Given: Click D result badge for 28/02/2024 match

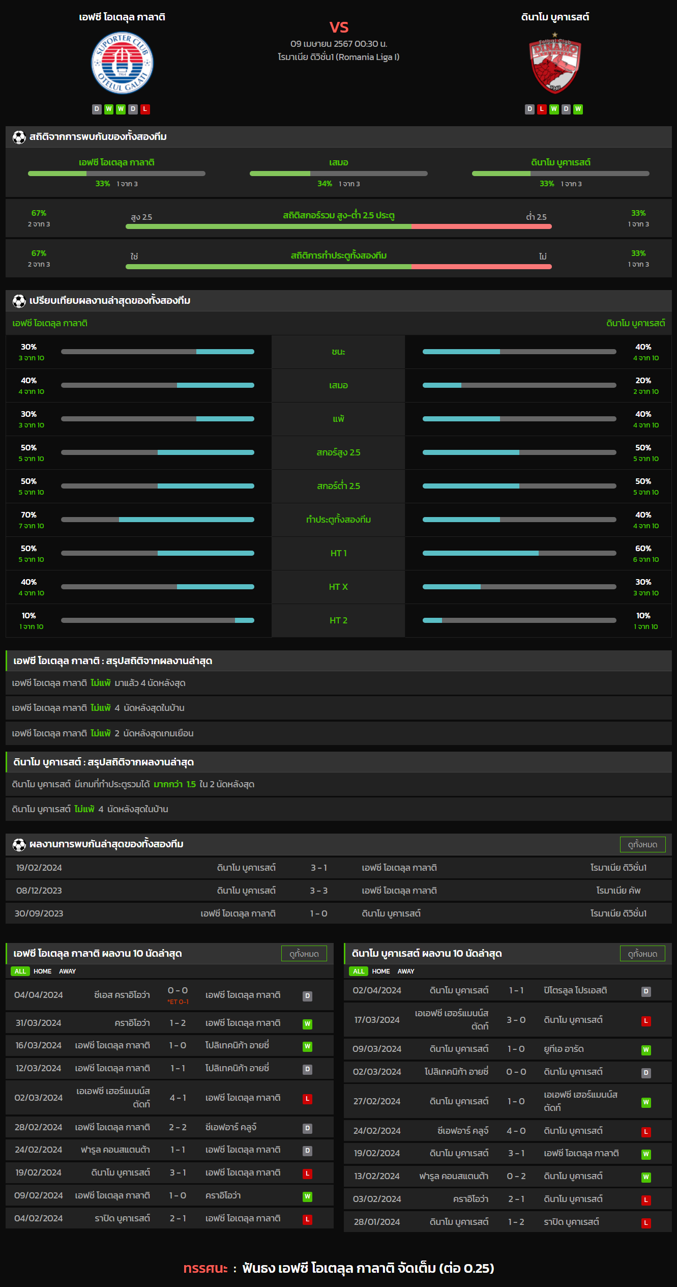Looking at the screenshot, I should click(307, 1128).
